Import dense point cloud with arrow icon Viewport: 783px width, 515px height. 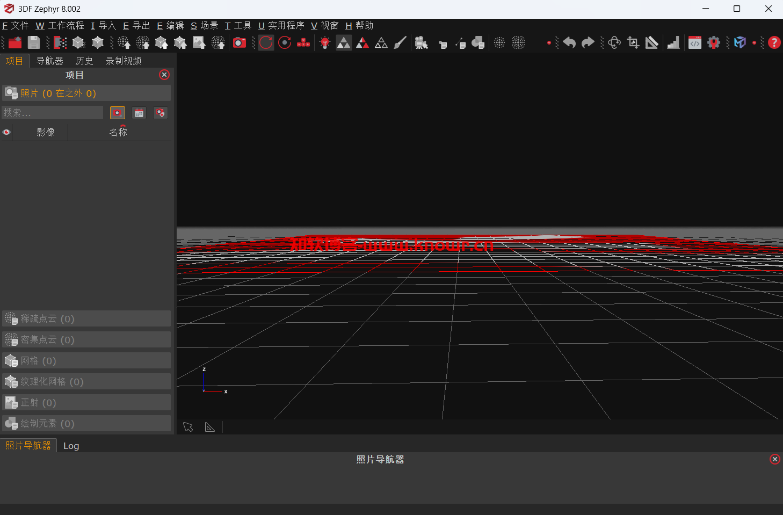pos(143,43)
